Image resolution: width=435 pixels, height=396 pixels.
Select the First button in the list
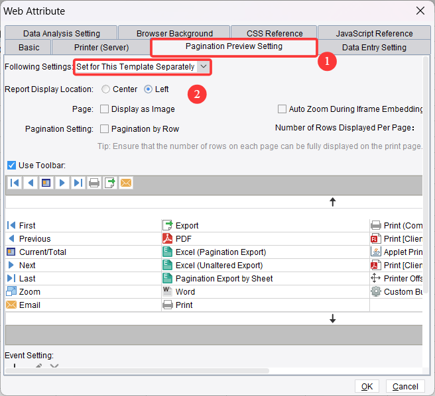[83, 225]
